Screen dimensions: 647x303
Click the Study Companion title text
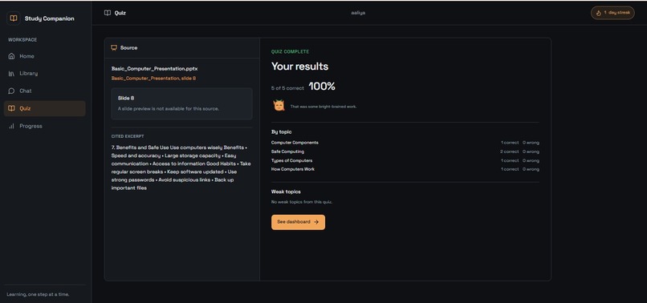pyautogui.click(x=50, y=18)
